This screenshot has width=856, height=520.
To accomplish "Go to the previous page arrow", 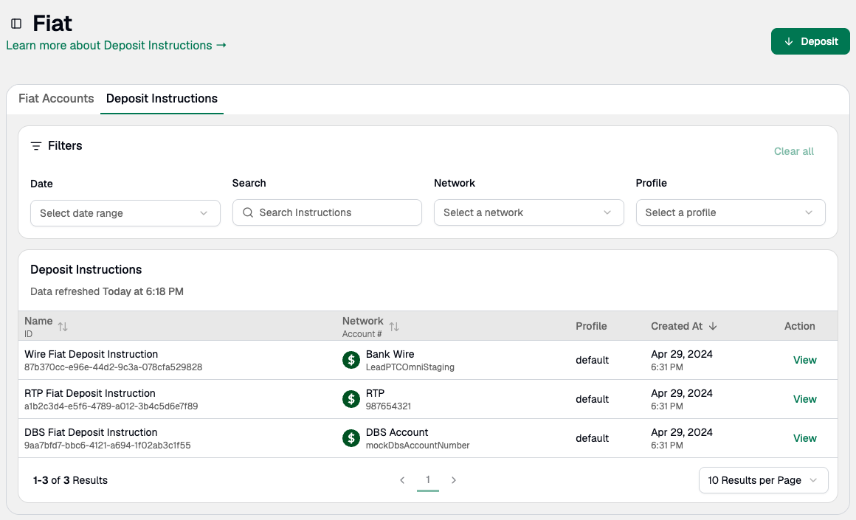I will [402, 480].
